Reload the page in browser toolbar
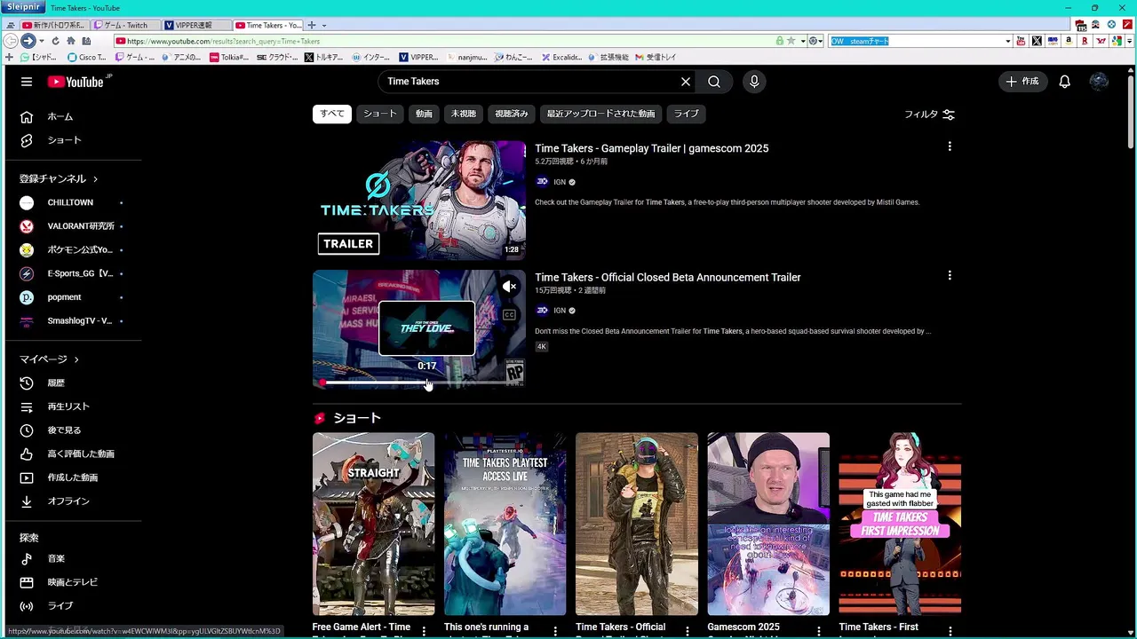 point(55,41)
